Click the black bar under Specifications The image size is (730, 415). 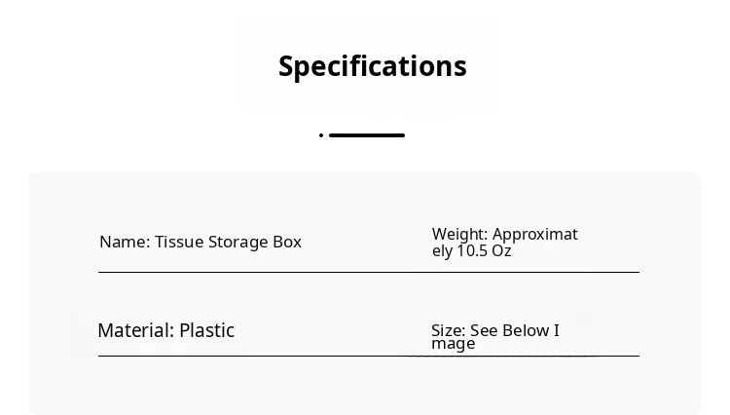coord(367,135)
